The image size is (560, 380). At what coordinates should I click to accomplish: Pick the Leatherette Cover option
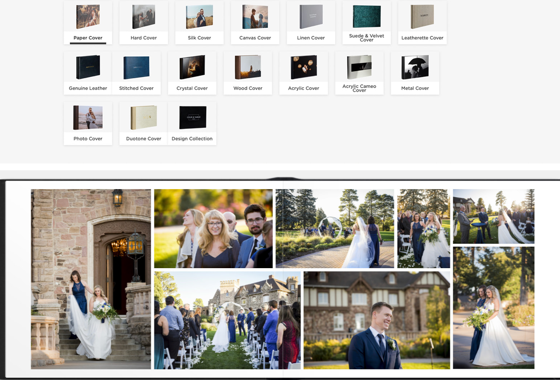click(x=422, y=22)
